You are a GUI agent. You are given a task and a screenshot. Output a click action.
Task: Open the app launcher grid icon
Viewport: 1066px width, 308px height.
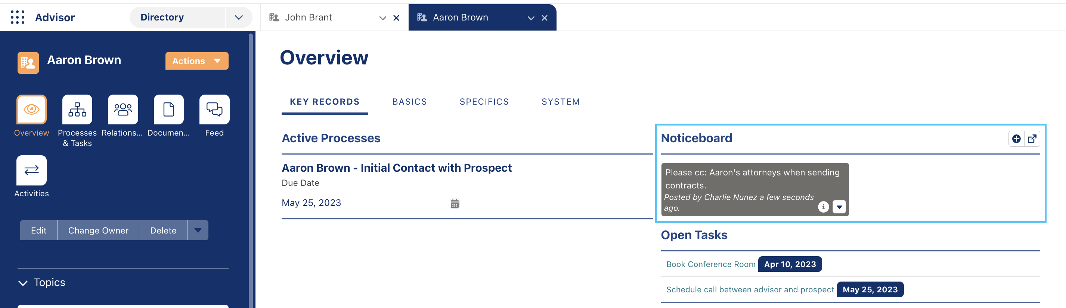18,18
